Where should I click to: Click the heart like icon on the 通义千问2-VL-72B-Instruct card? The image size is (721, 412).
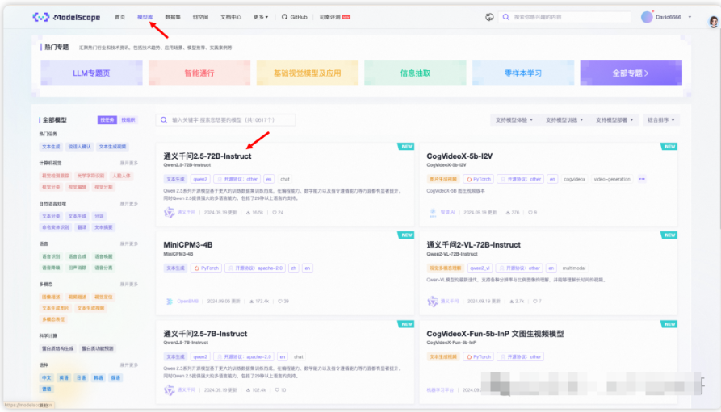pyautogui.click(x=534, y=302)
